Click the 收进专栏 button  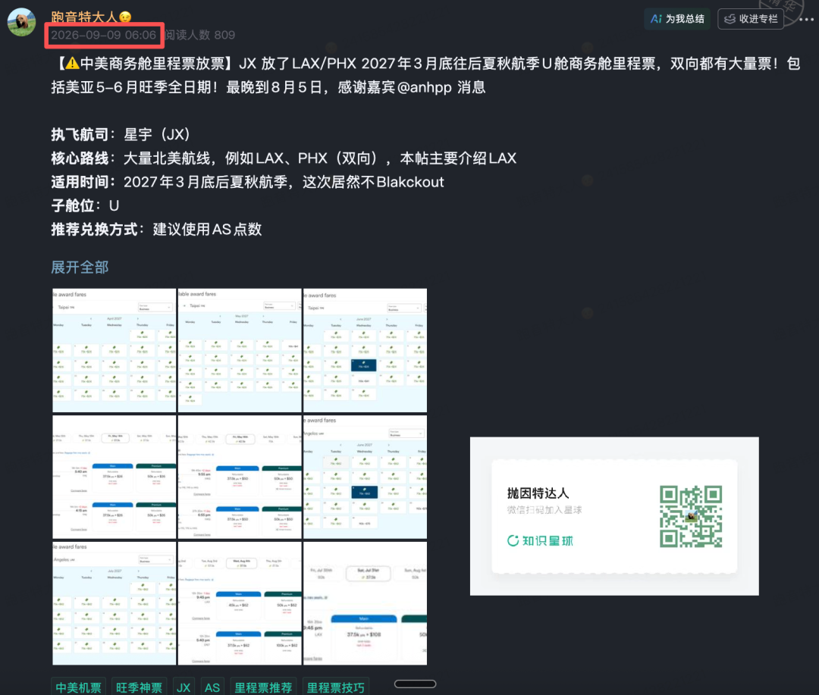coord(751,19)
